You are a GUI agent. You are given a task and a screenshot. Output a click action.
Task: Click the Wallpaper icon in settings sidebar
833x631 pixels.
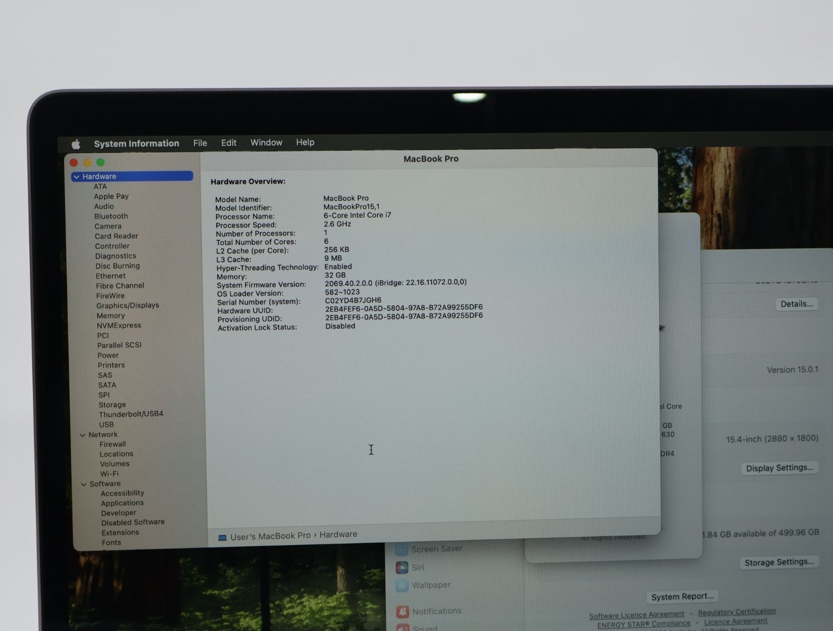[402, 586]
